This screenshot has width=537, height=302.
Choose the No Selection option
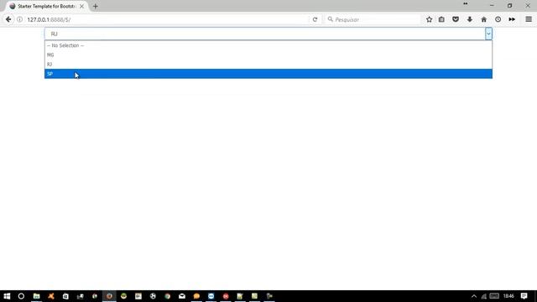pyautogui.click(x=268, y=45)
